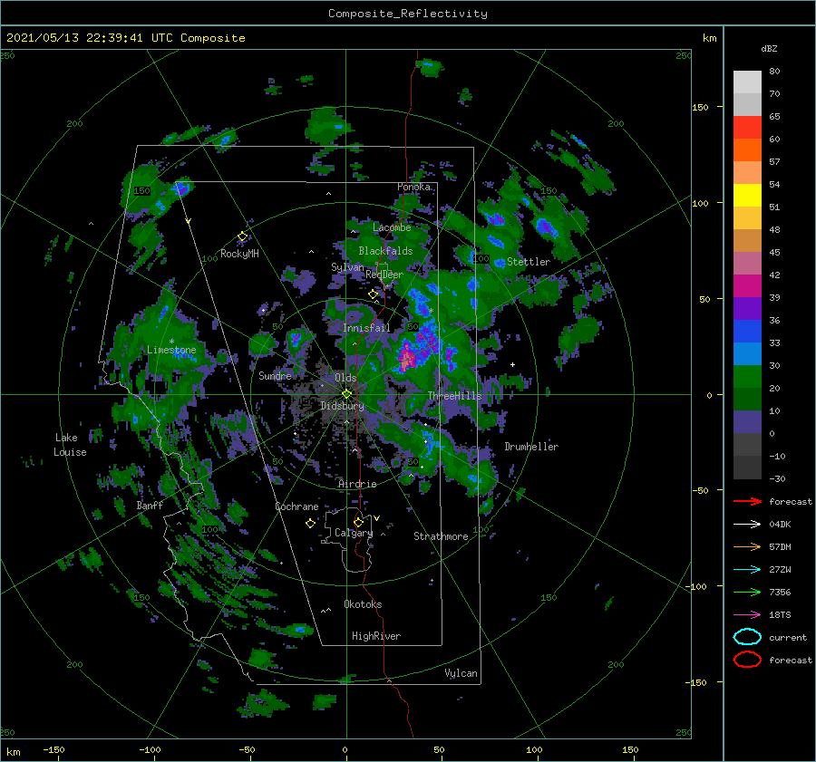Click the cyan 'current' oval in the legend

tap(747, 637)
